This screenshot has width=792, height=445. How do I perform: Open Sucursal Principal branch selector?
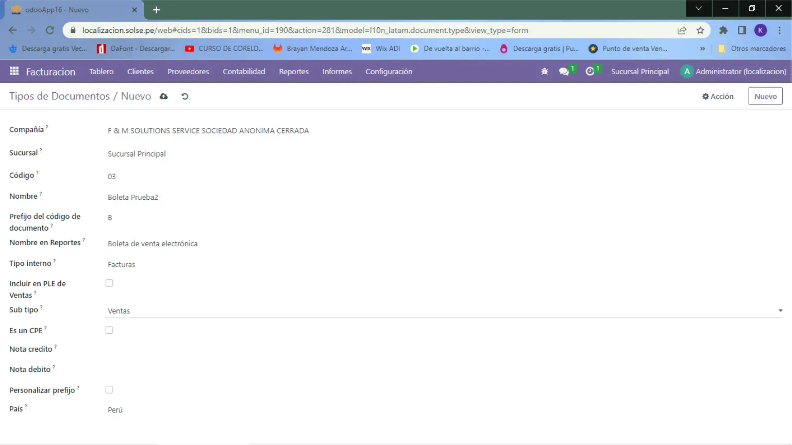pos(640,72)
